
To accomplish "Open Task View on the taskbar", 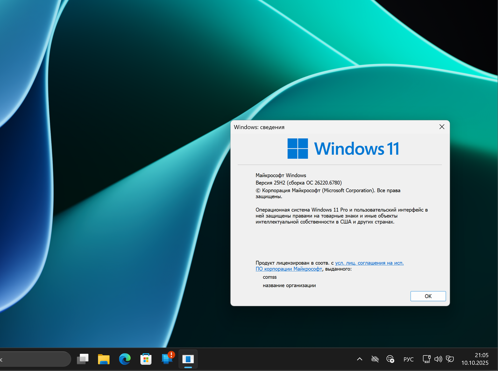I will point(83,359).
